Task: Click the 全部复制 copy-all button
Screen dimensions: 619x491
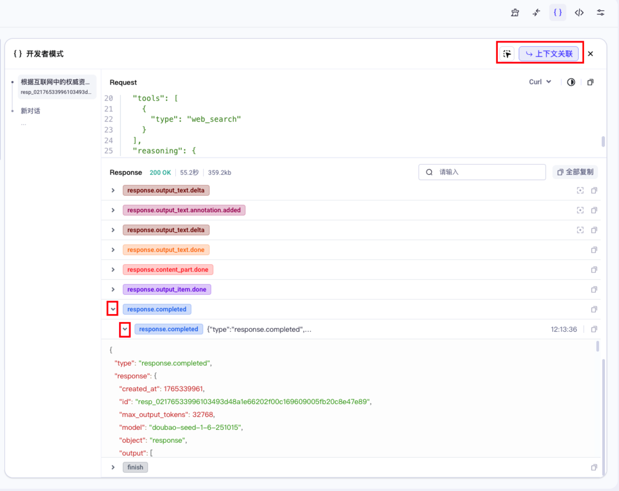Action: coord(575,172)
